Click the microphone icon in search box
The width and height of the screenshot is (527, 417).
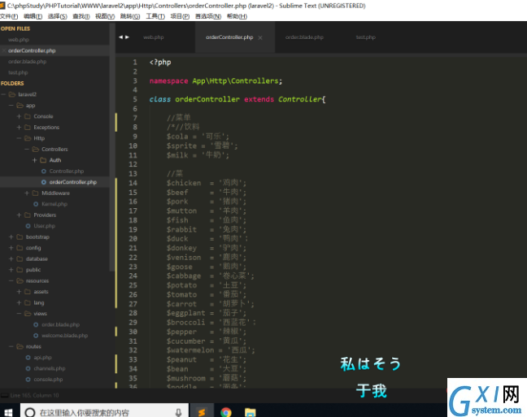coord(178,412)
